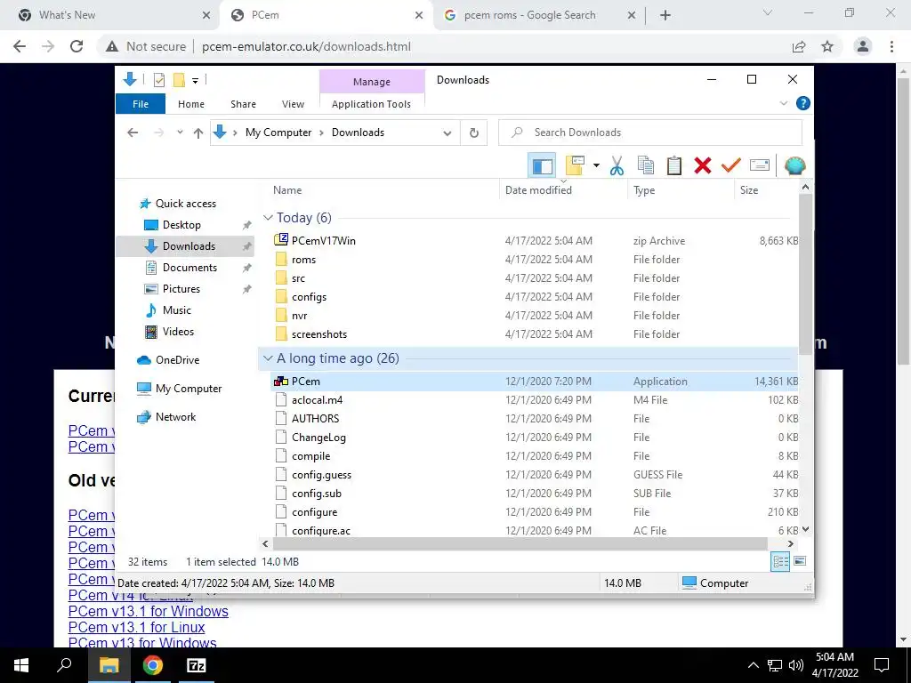Open Documents in navigation pane
Screen dimensions: 911x683
point(189,268)
